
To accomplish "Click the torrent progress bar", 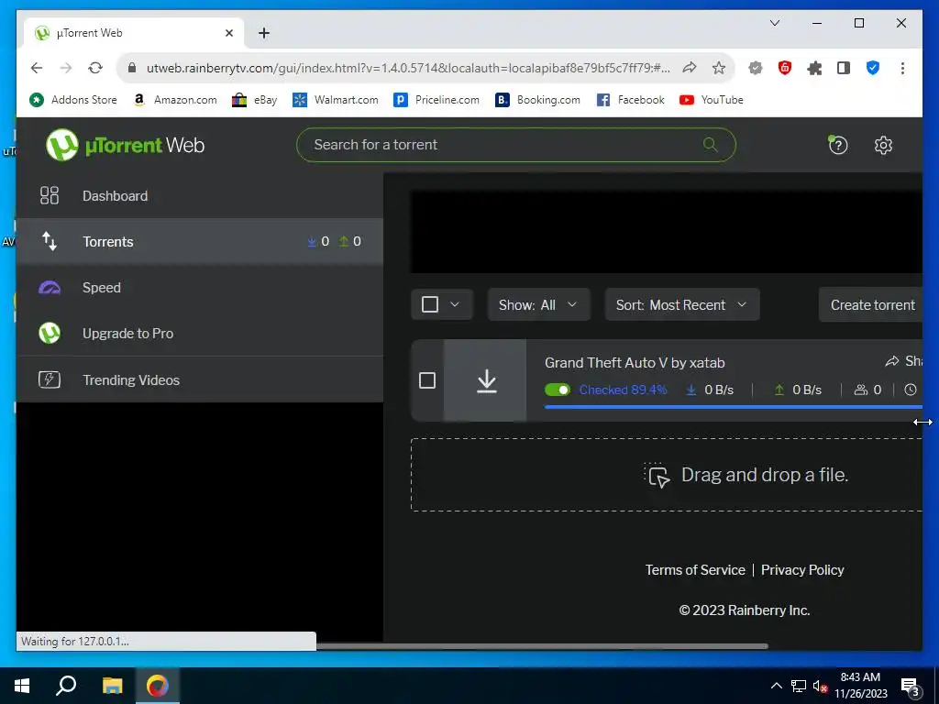I will (x=733, y=407).
